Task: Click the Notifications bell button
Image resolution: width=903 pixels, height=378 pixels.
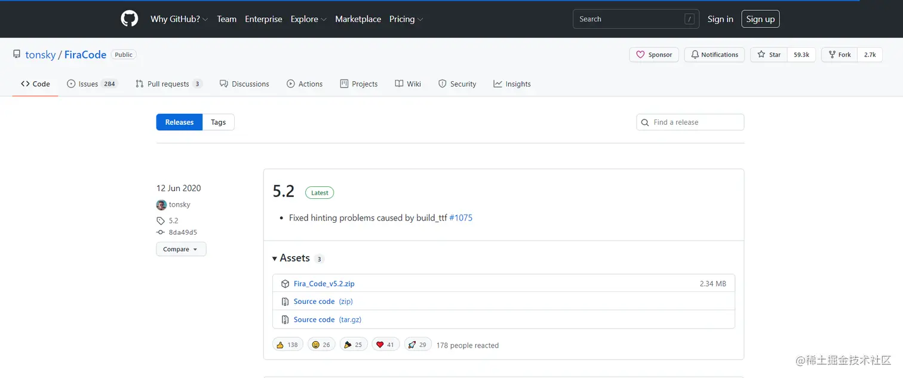Action: (714, 54)
